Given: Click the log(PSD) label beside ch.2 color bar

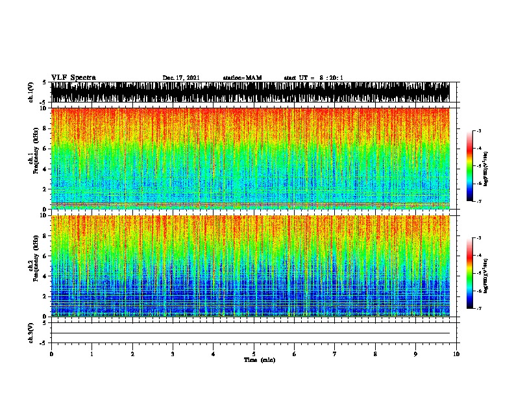Looking at the screenshot, I should 485,276.
